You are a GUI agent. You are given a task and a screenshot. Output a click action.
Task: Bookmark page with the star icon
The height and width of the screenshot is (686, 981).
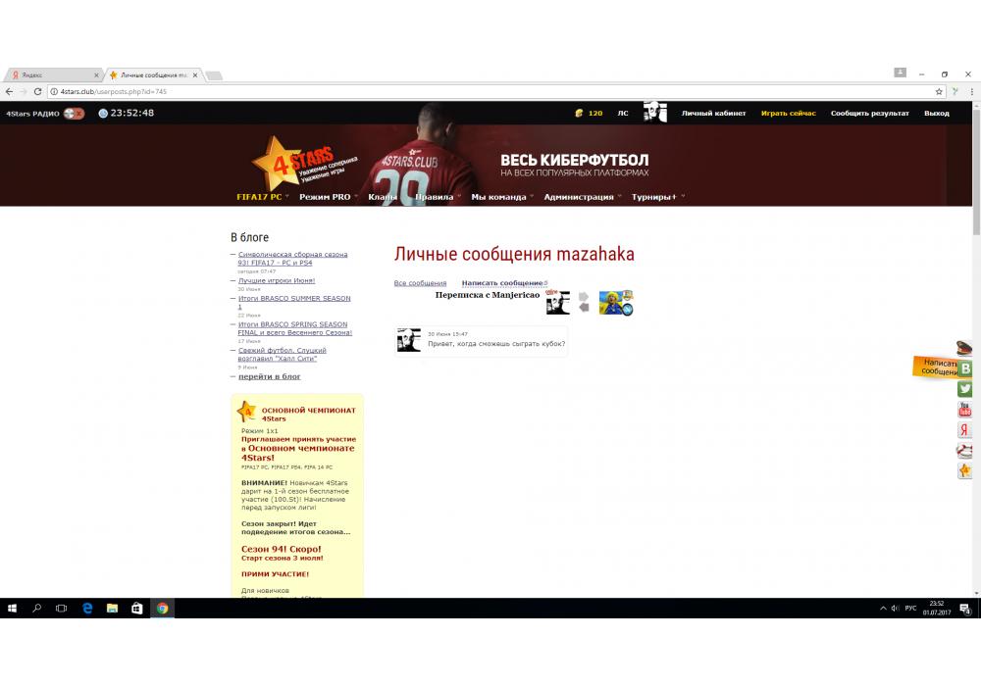tap(939, 91)
